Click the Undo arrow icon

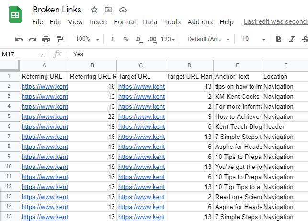point(19,39)
